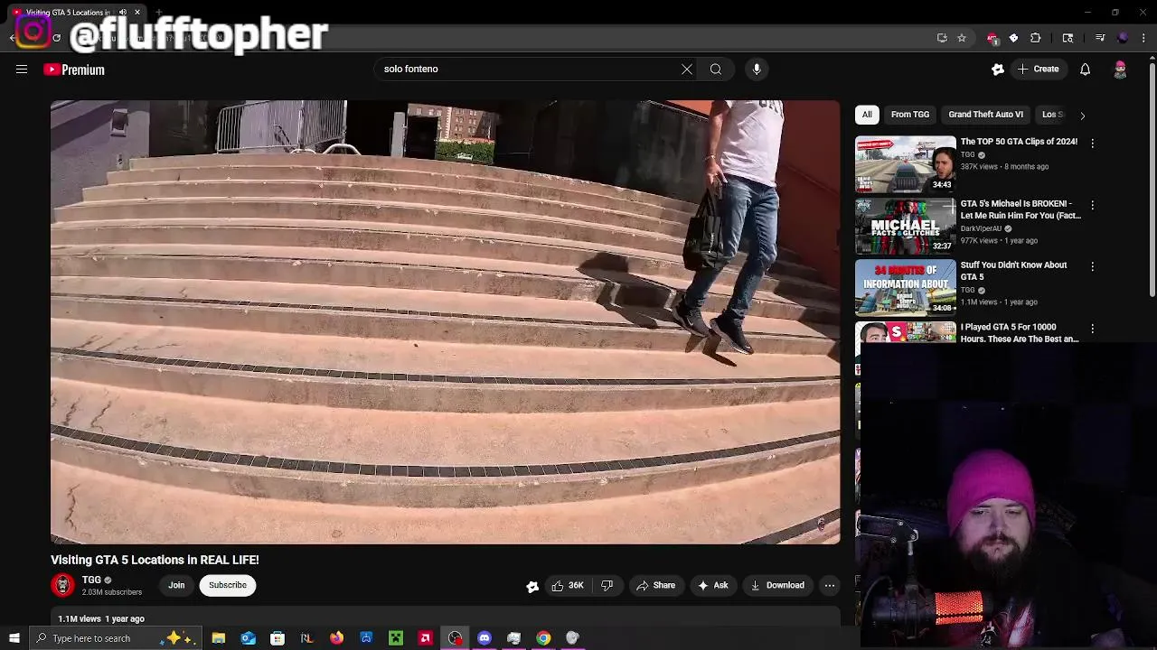Open the Chrome Extensions puzzle icon

[x=1036, y=38]
